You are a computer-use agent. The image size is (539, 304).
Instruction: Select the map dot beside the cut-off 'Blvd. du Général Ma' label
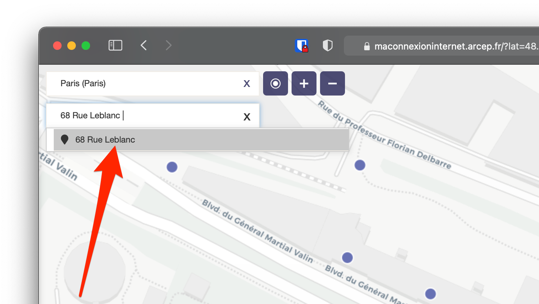pyautogui.click(x=431, y=294)
